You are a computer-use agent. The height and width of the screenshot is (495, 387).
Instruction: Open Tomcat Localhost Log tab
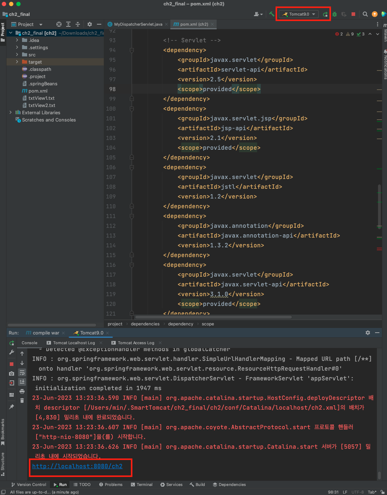click(x=74, y=343)
